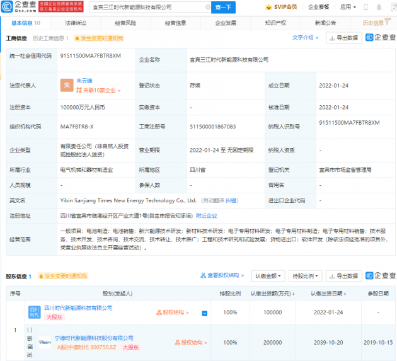Open legal representative 朱云峰 profile
397x361 pixels.
tap(84, 81)
